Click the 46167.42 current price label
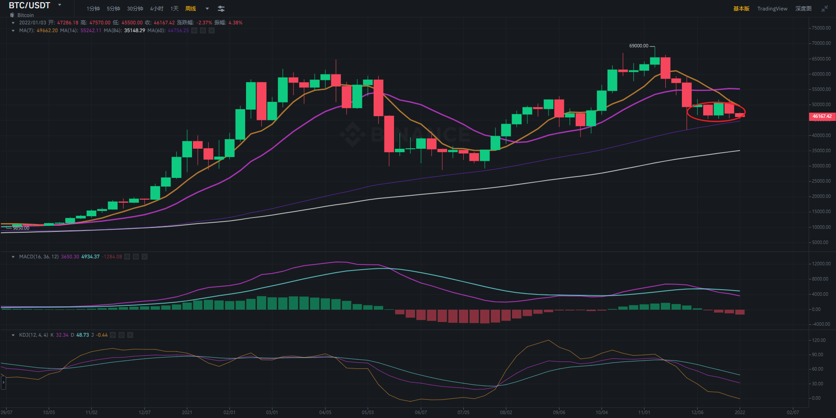The height and width of the screenshot is (418, 836). coord(822,116)
